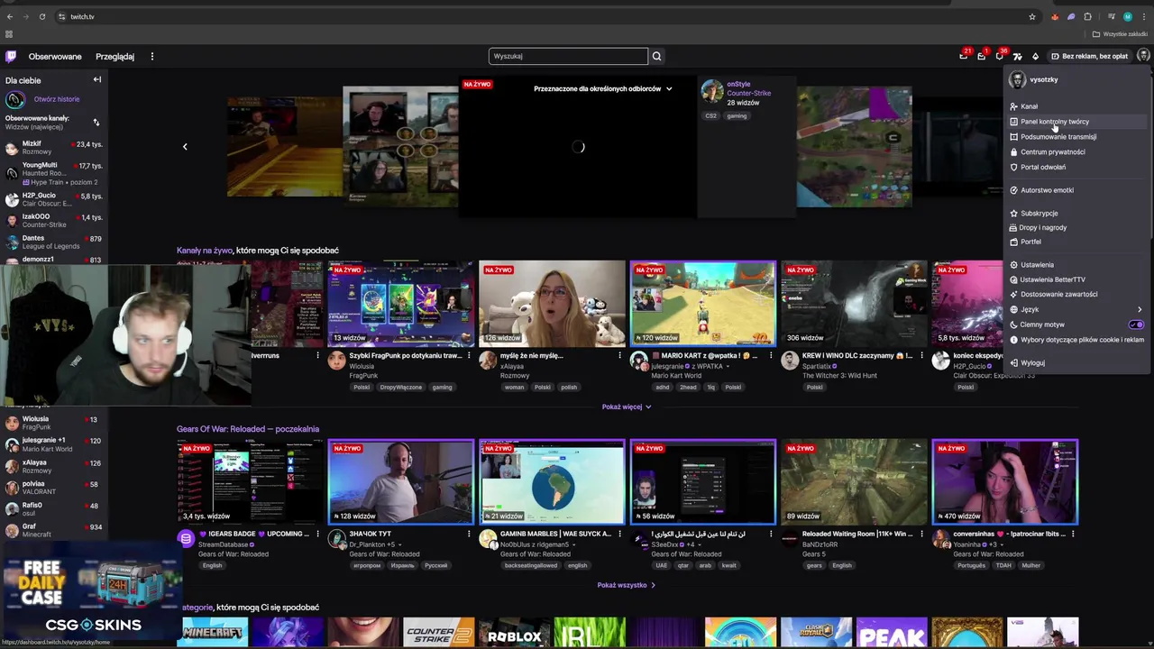Go back with browser back arrow
This screenshot has height=649, width=1154.
[x=10, y=16]
